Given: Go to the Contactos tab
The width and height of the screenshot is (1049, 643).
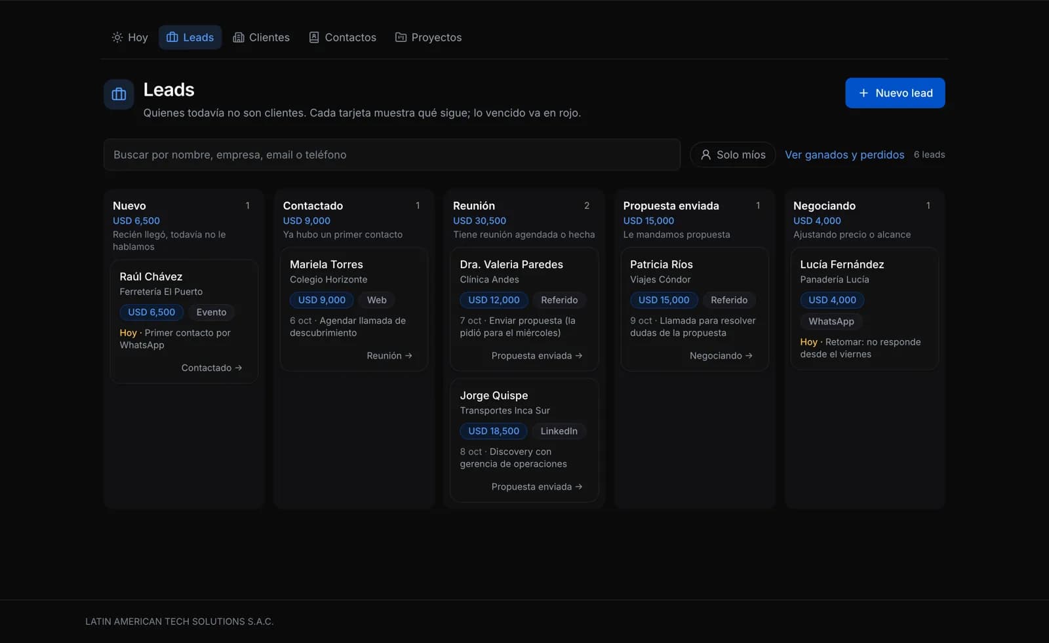Looking at the screenshot, I should (x=342, y=37).
